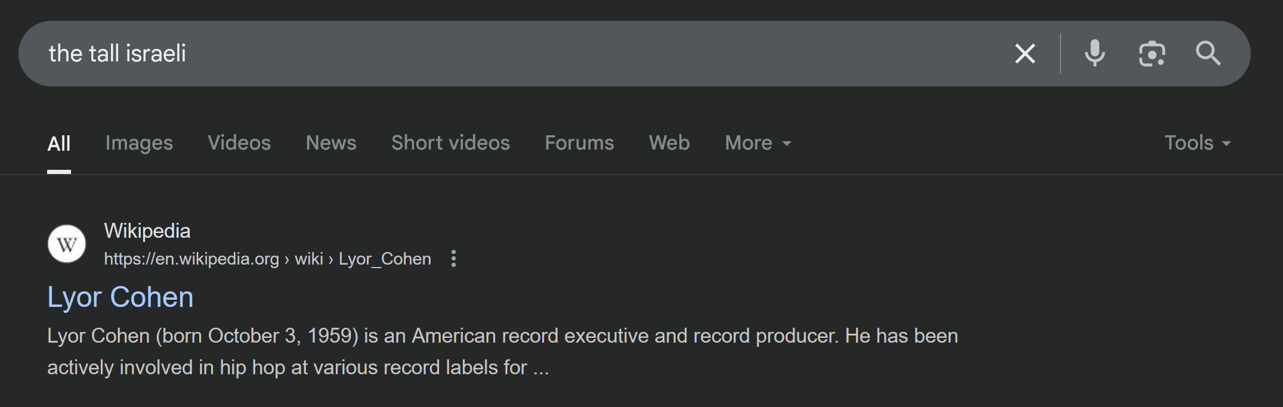Select the All results tab
Viewport: 1283px width, 407px height.
click(x=59, y=144)
